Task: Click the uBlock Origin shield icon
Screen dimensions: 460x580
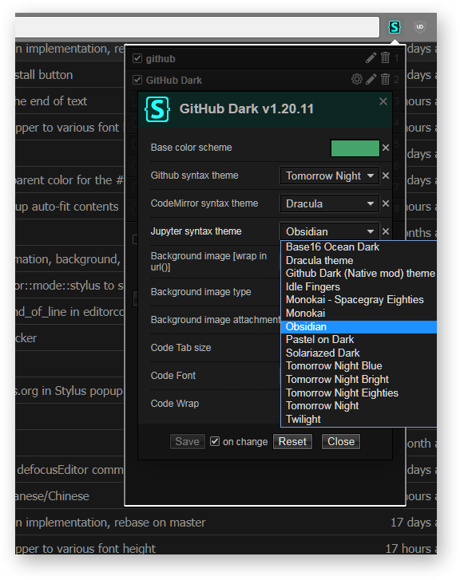Action: tap(419, 27)
